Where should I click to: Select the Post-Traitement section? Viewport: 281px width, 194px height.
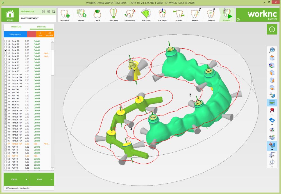pos(30,18)
